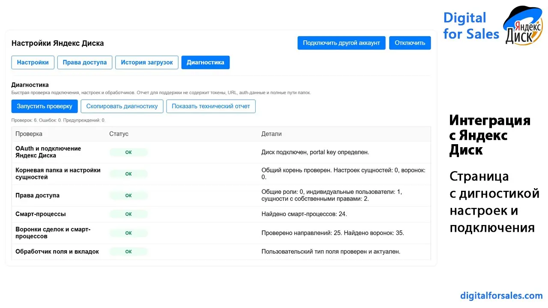548x308 pixels.
Task: Select the Права доступа table row label
Action: pyautogui.click(x=37, y=195)
